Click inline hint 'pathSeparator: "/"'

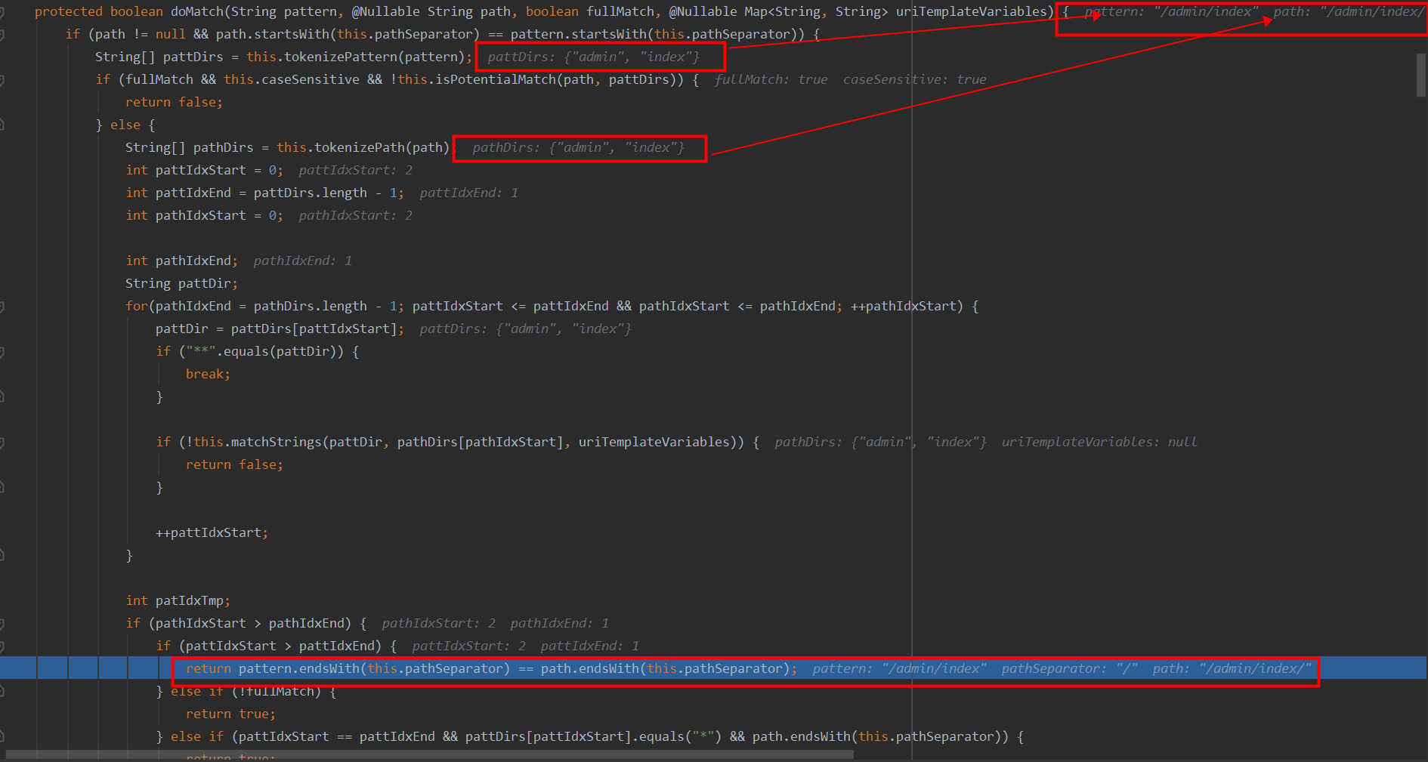coord(1069,669)
